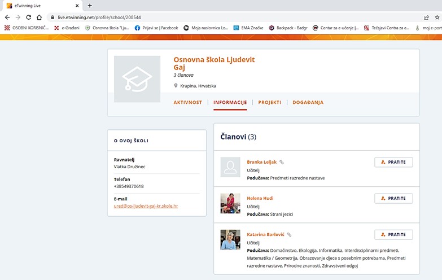The image size is (442, 280).
Task: Open Branka Leljak's profile link
Action: click(261, 162)
